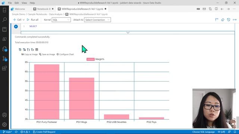Navigate forward with the right arrow
Screen dimensions: 239x134
228,9
